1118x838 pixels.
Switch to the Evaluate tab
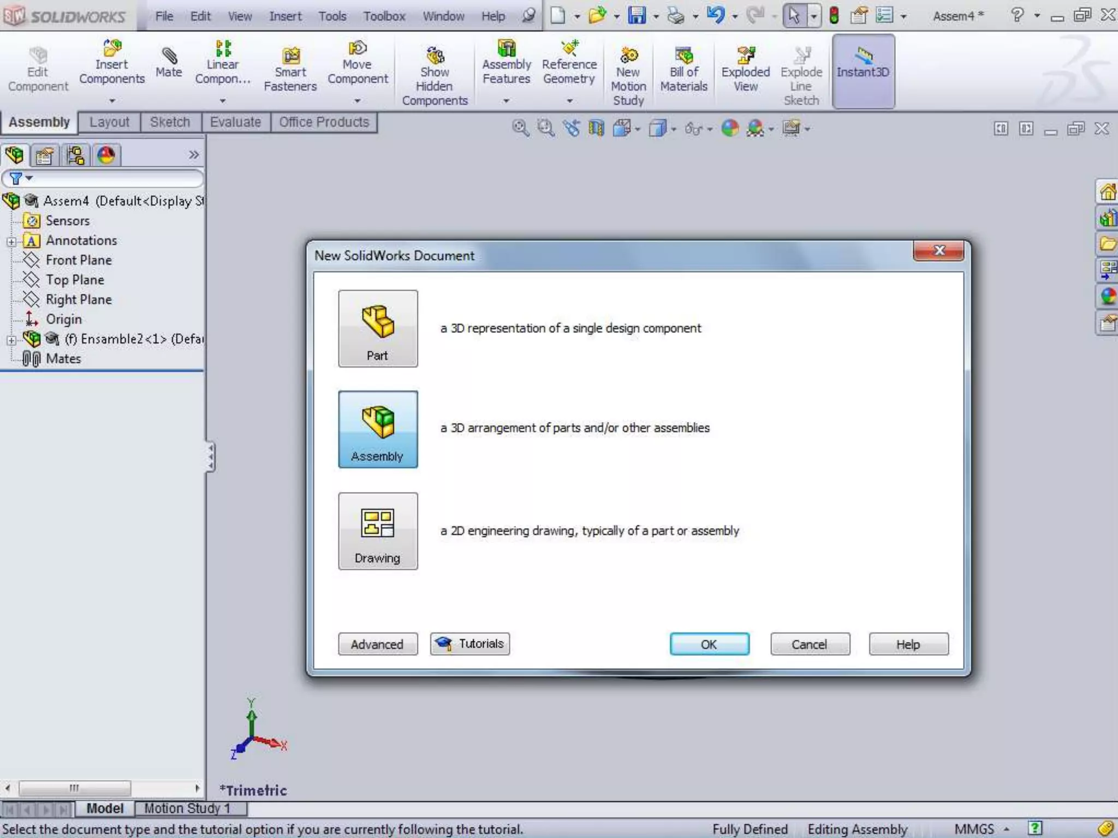pyautogui.click(x=235, y=122)
